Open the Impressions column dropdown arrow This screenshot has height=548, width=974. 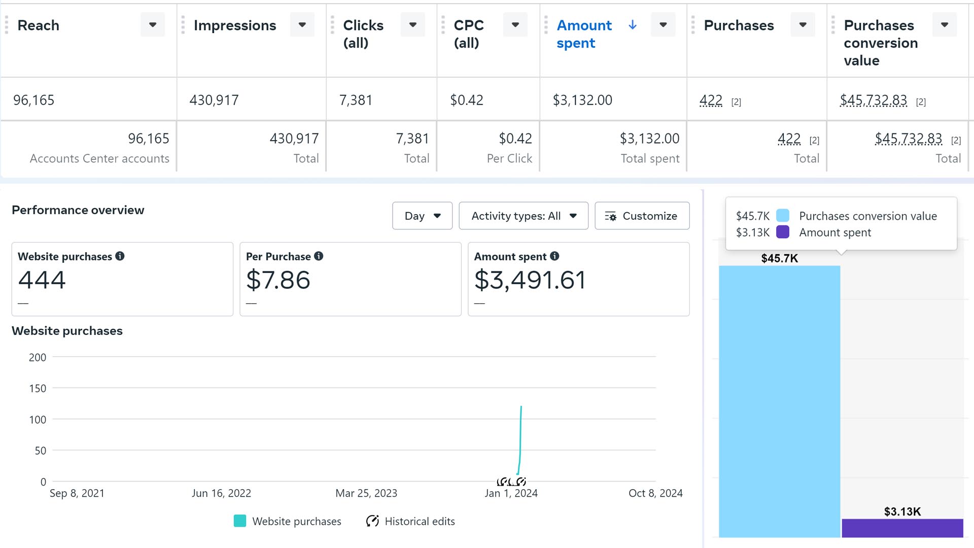pyautogui.click(x=302, y=25)
